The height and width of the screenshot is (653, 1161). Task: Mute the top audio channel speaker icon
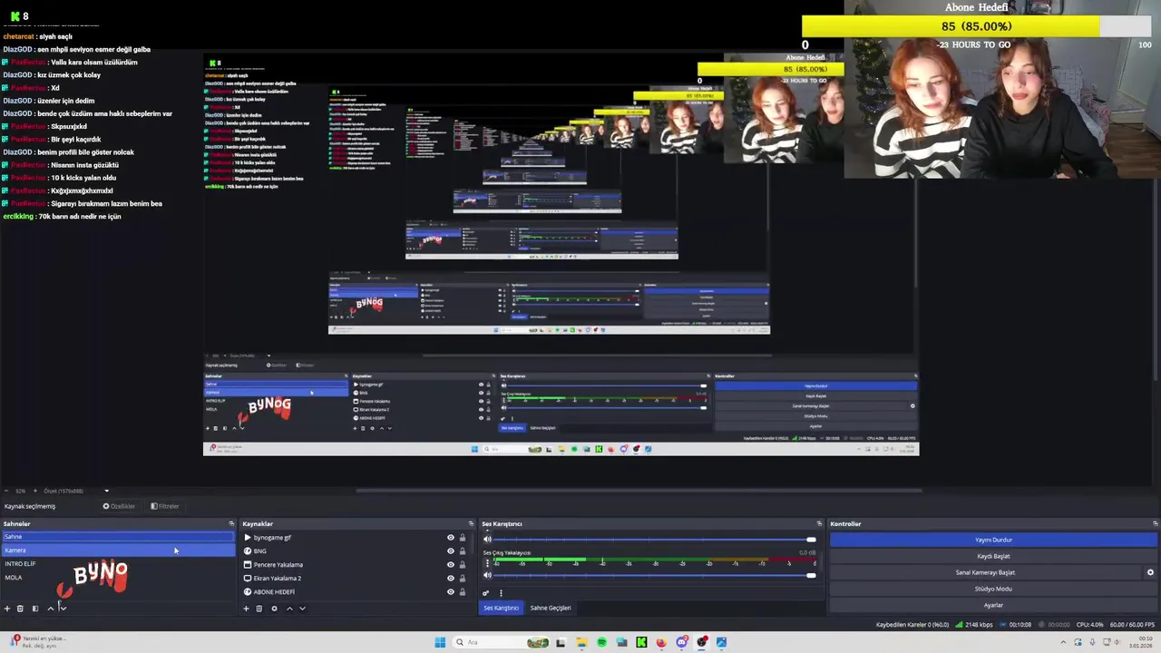pyautogui.click(x=487, y=540)
